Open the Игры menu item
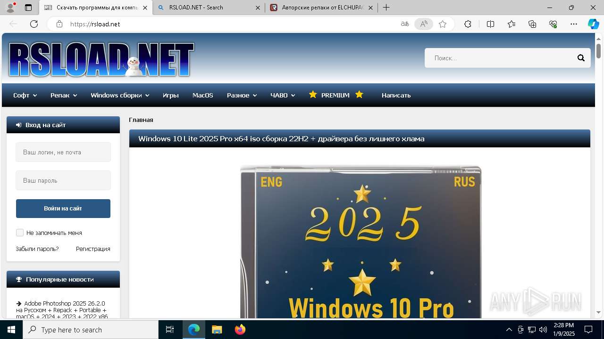The width and height of the screenshot is (604, 339). (x=171, y=95)
